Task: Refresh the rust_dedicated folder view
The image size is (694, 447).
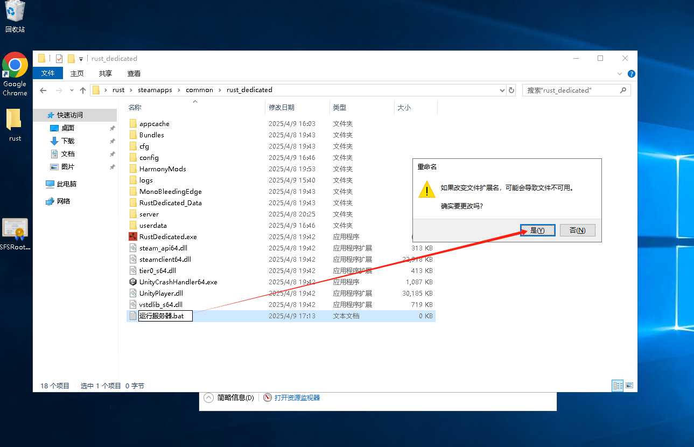Action: [x=511, y=90]
